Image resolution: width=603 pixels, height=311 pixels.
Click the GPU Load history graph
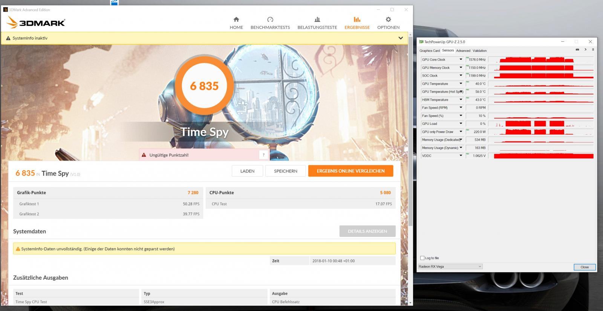pyautogui.click(x=541, y=124)
